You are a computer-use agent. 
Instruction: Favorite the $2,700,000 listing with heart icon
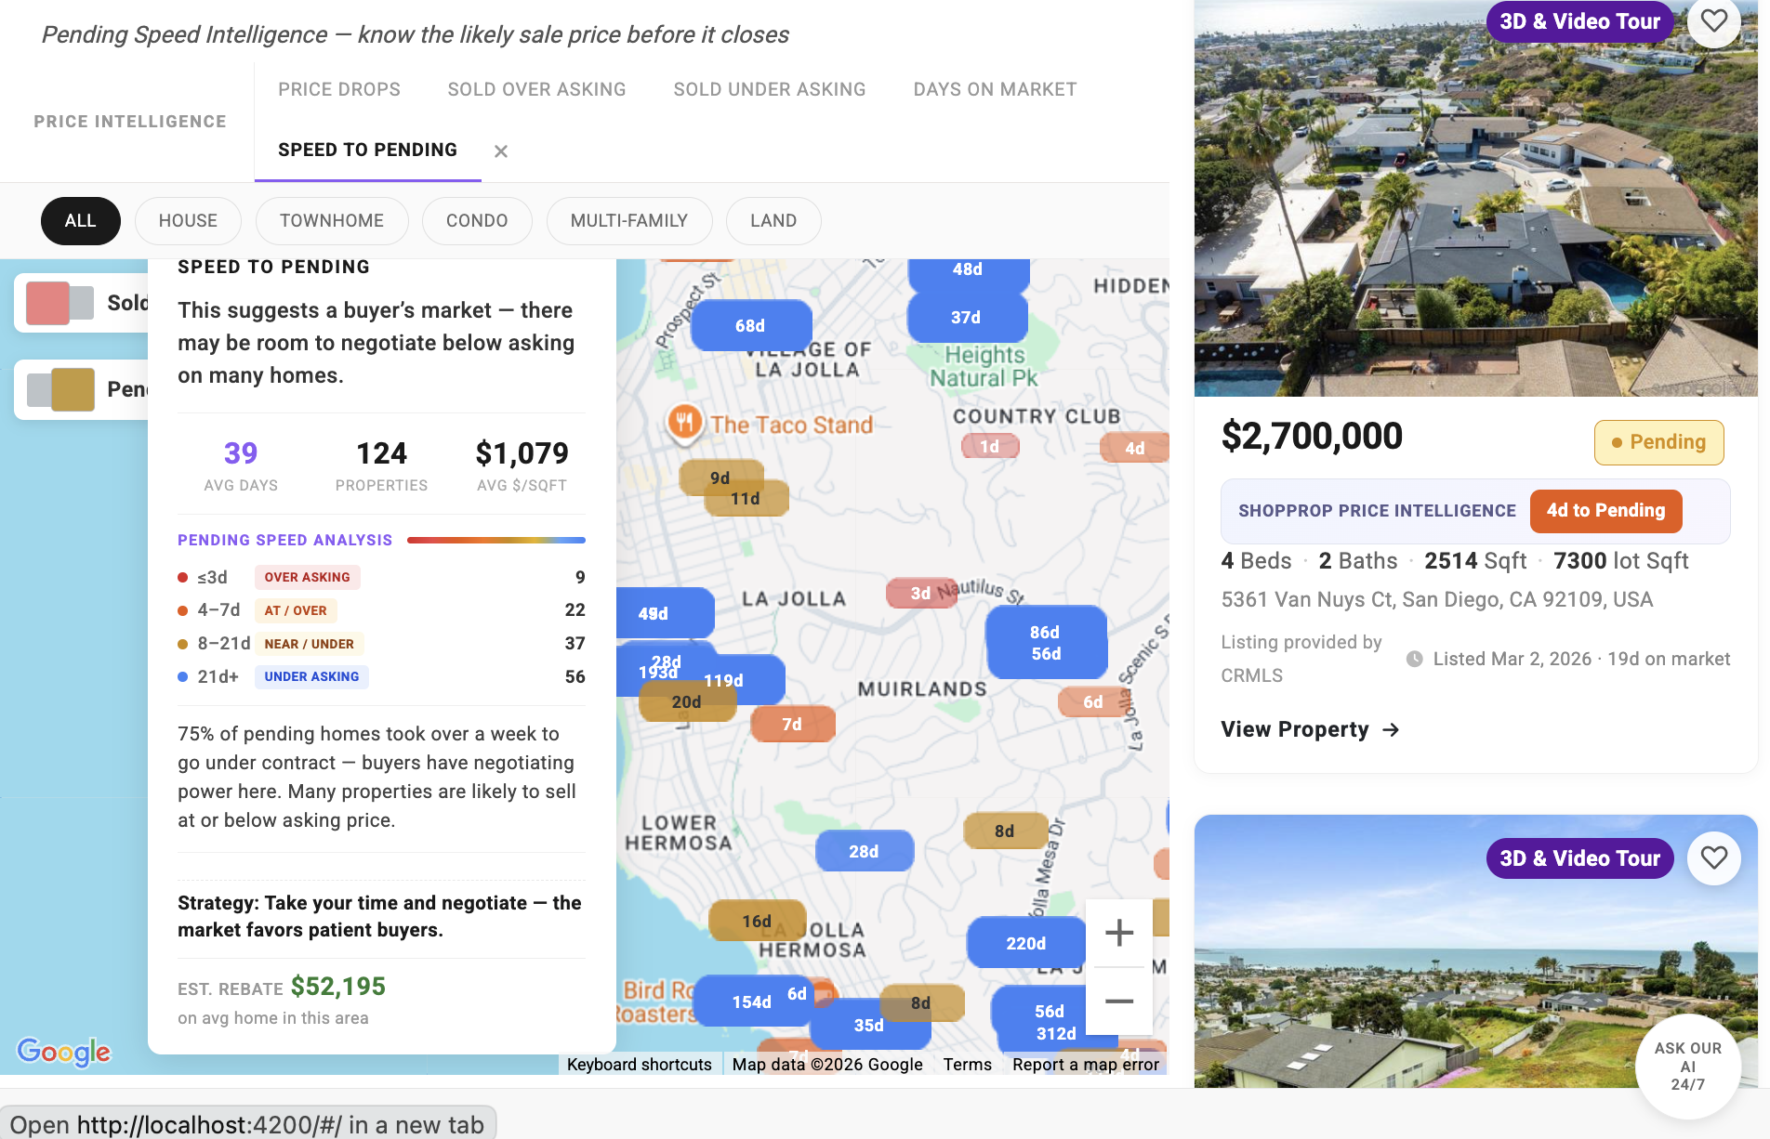point(1713,20)
